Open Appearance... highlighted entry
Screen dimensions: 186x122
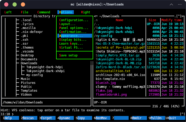75,36
